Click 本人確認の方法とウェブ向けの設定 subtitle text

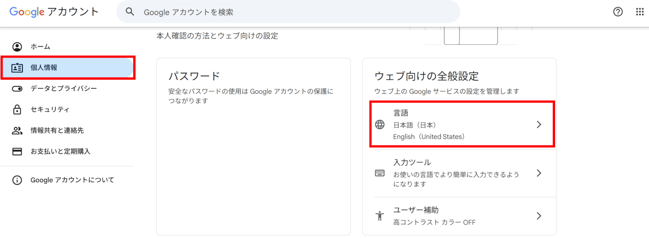[217, 36]
